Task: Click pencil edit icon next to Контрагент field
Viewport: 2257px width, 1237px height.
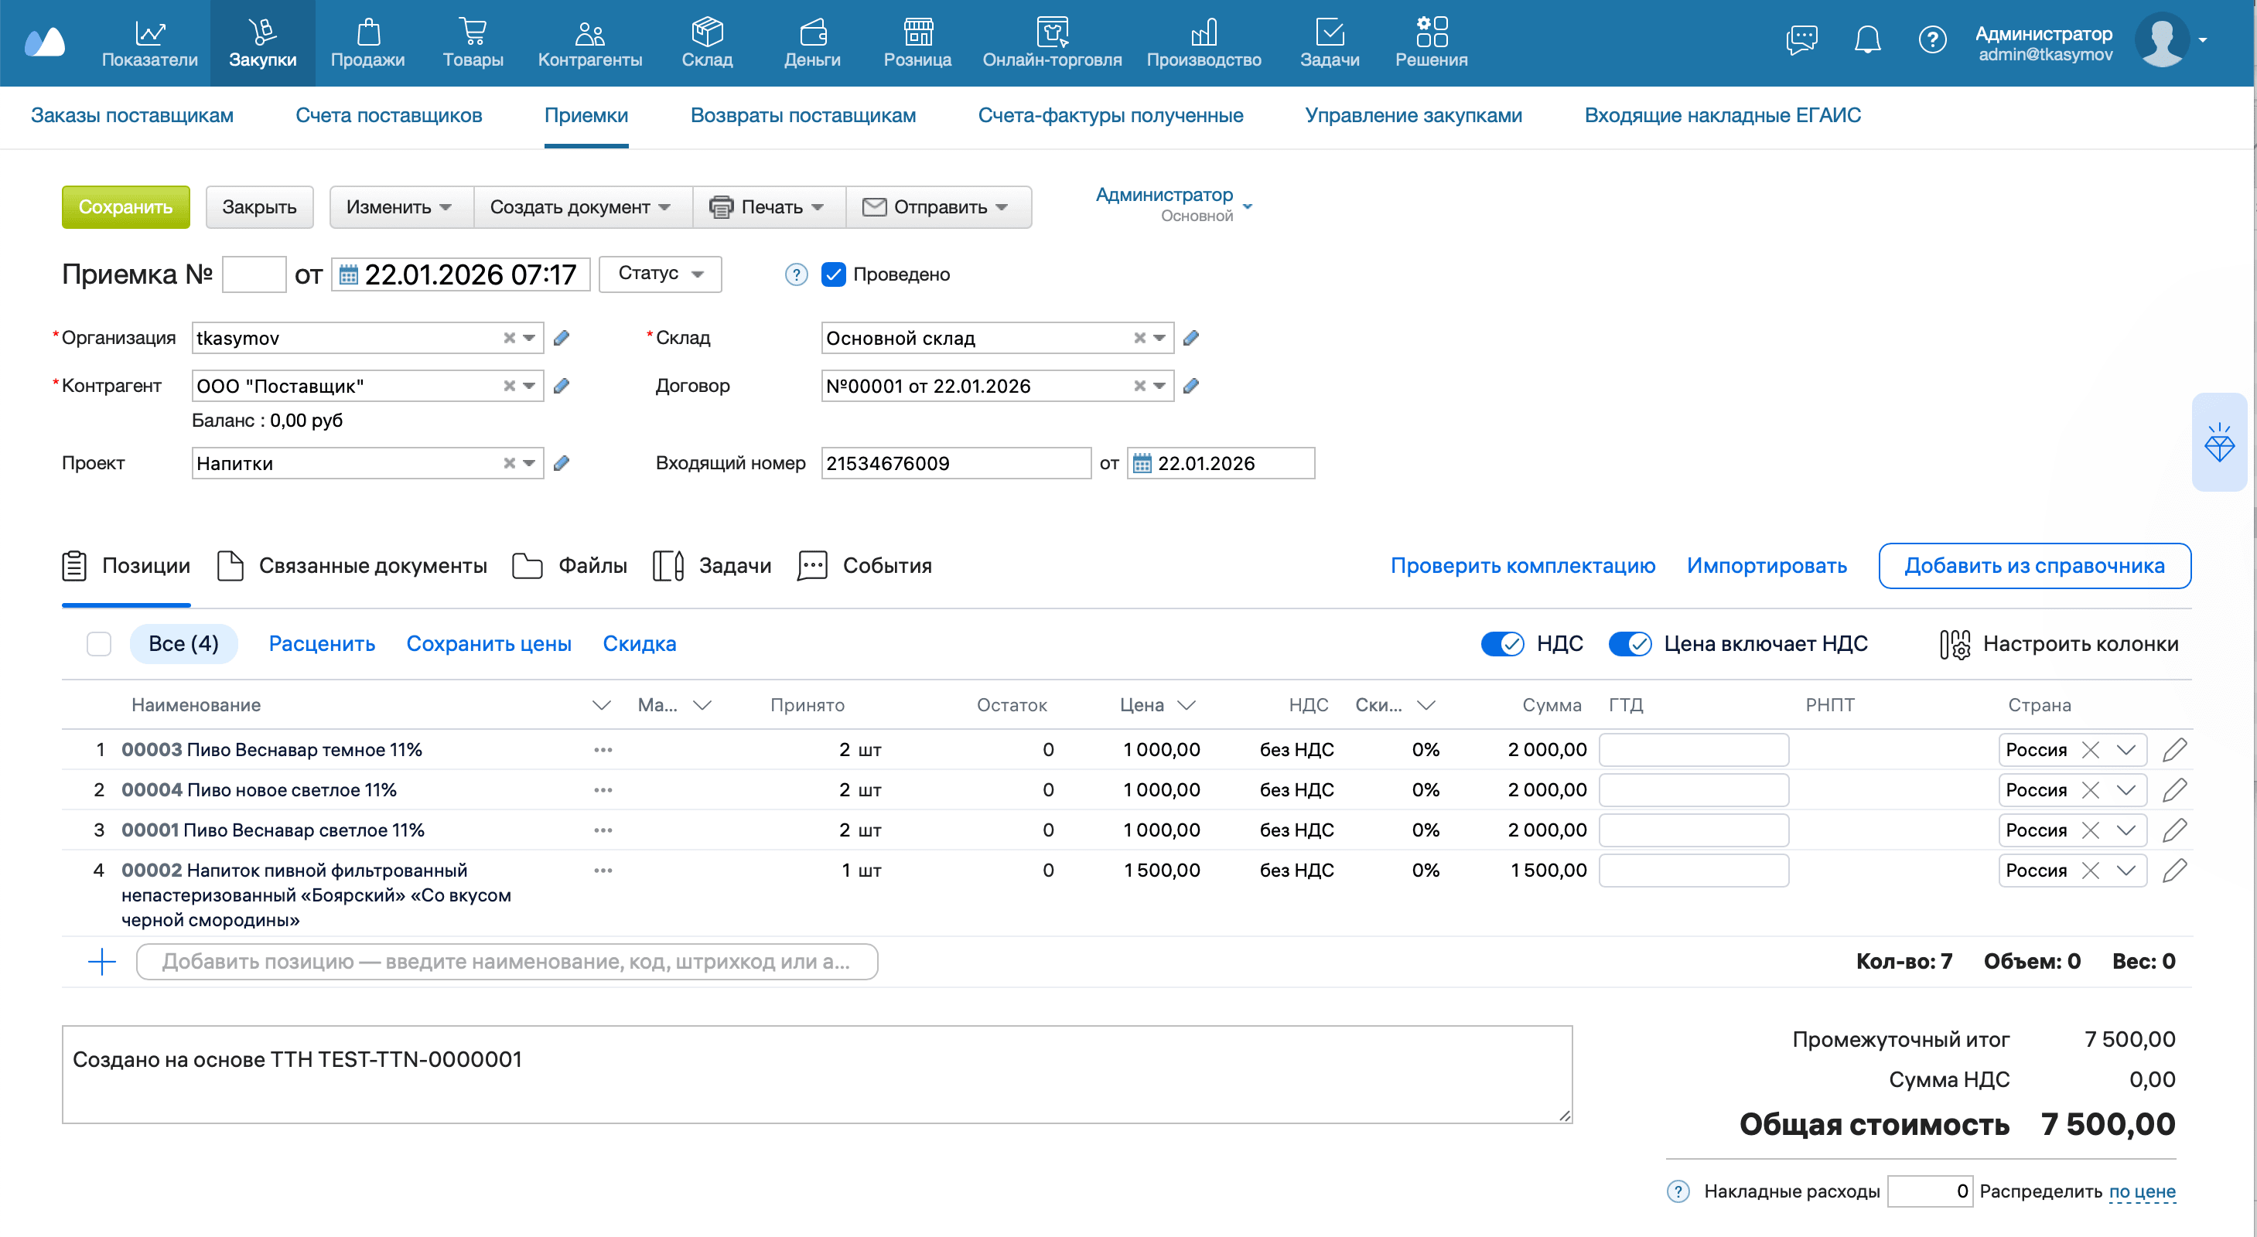Action: pyautogui.click(x=562, y=386)
